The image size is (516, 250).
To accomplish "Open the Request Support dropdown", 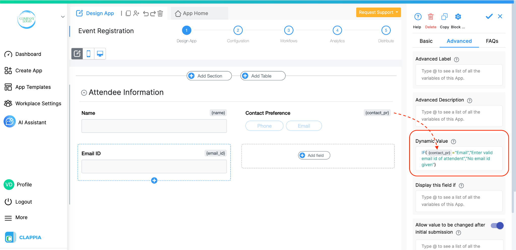I will tap(378, 12).
